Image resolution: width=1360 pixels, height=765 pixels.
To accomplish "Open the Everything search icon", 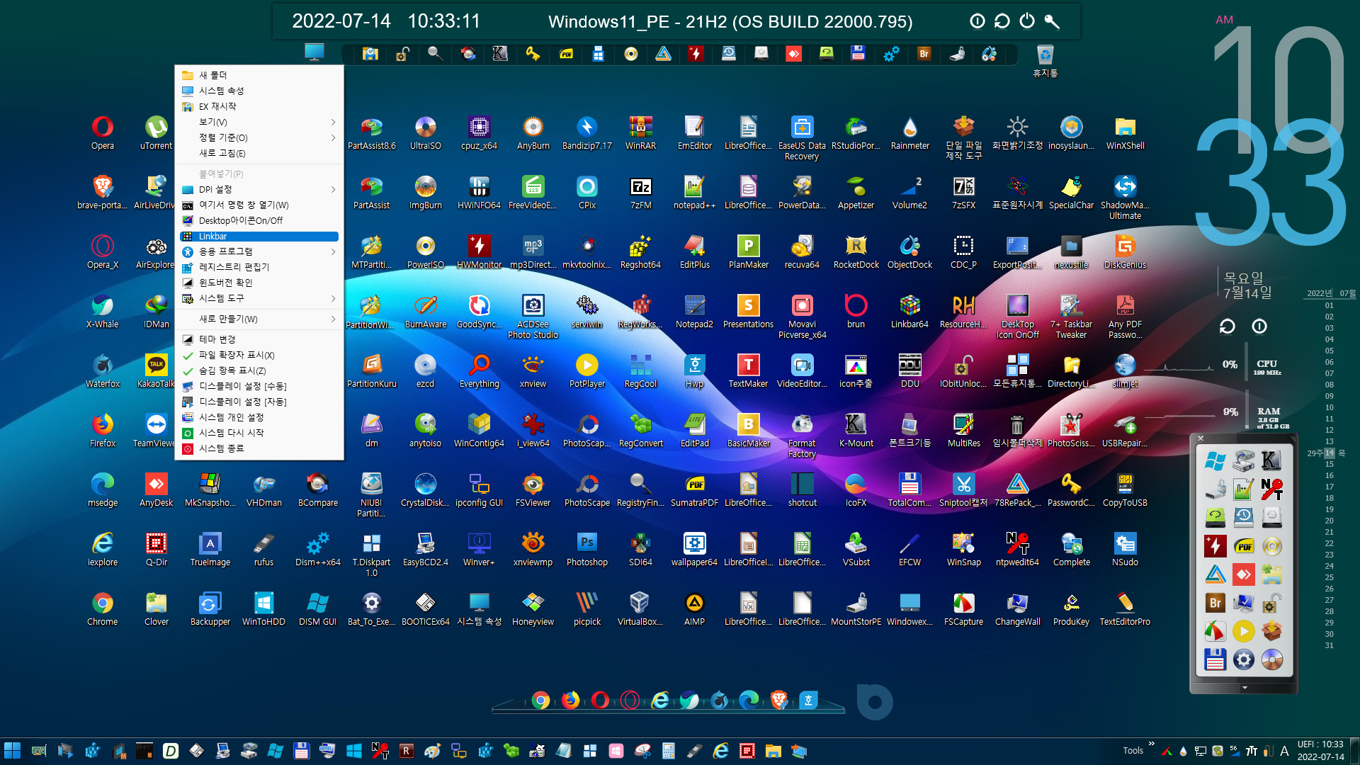I will point(479,370).
